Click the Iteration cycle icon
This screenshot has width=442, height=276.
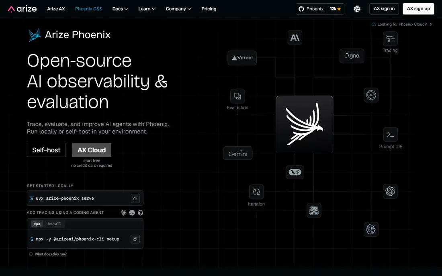tap(256, 192)
